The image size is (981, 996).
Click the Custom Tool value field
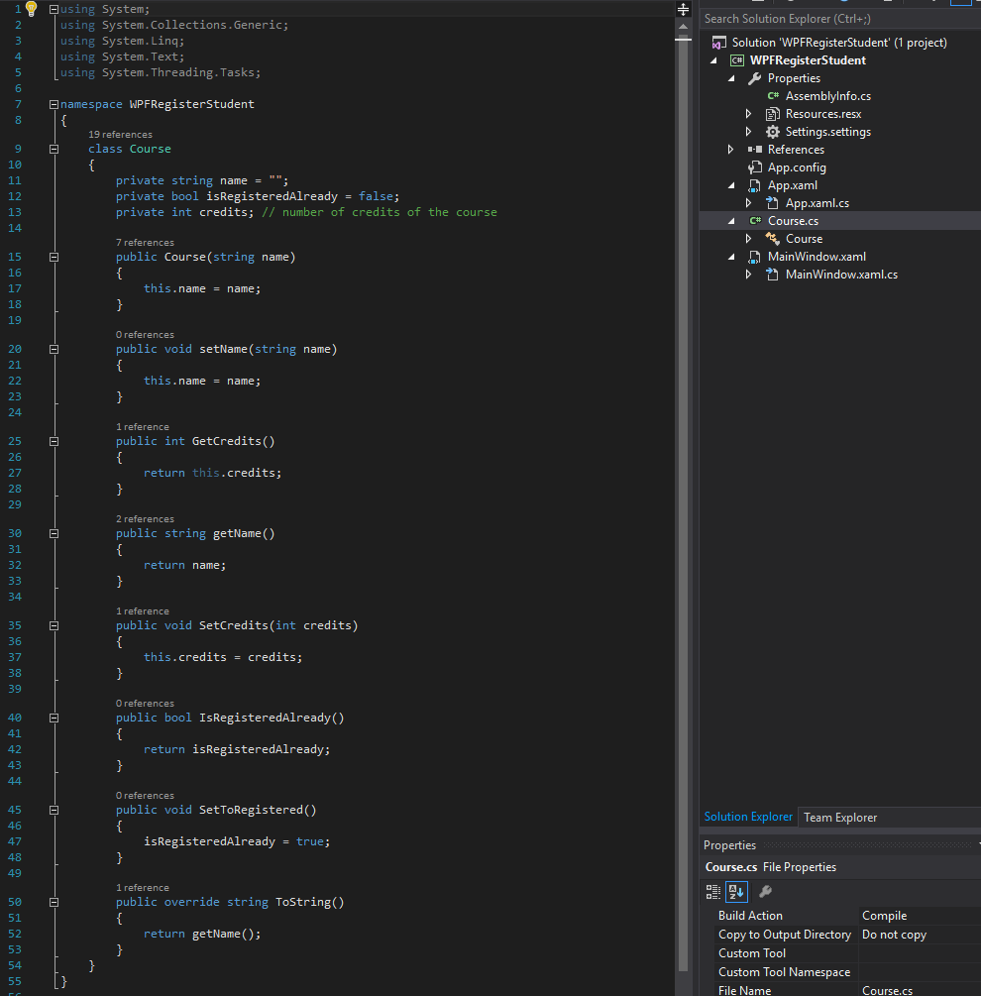click(x=919, y=952)
